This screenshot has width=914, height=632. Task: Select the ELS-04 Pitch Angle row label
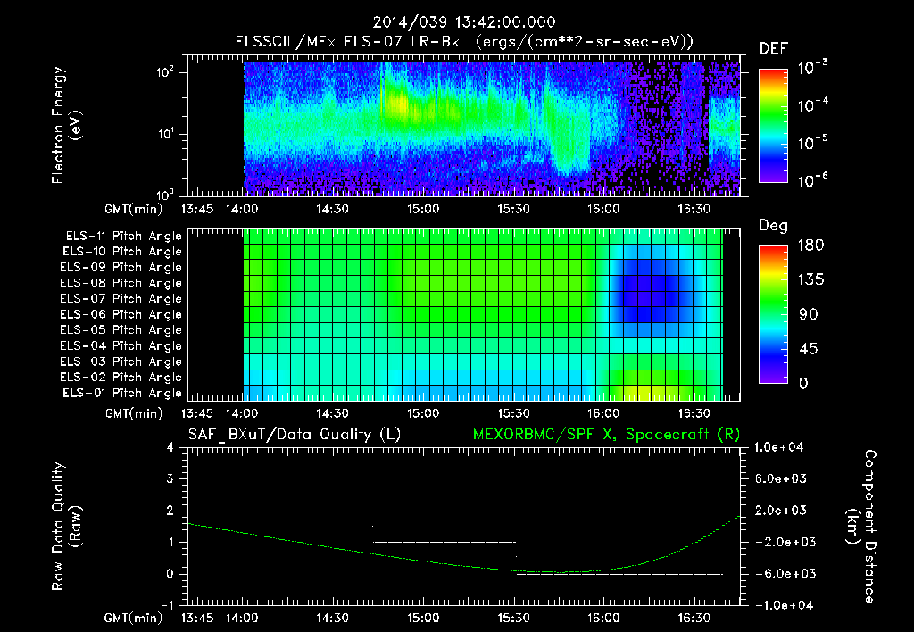point(120,345)
